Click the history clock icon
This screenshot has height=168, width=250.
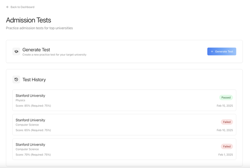point(16,80)
